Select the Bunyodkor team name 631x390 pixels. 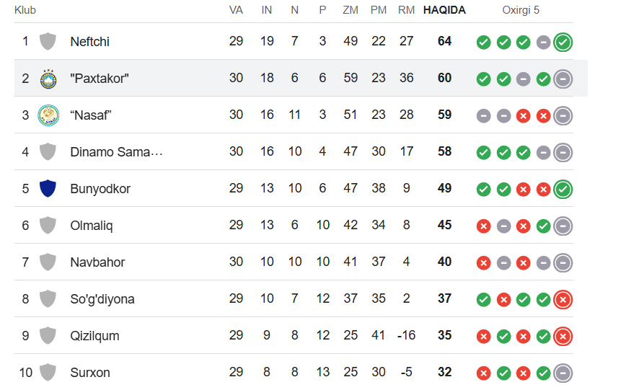pyautogui.click(x=100, y=189)
